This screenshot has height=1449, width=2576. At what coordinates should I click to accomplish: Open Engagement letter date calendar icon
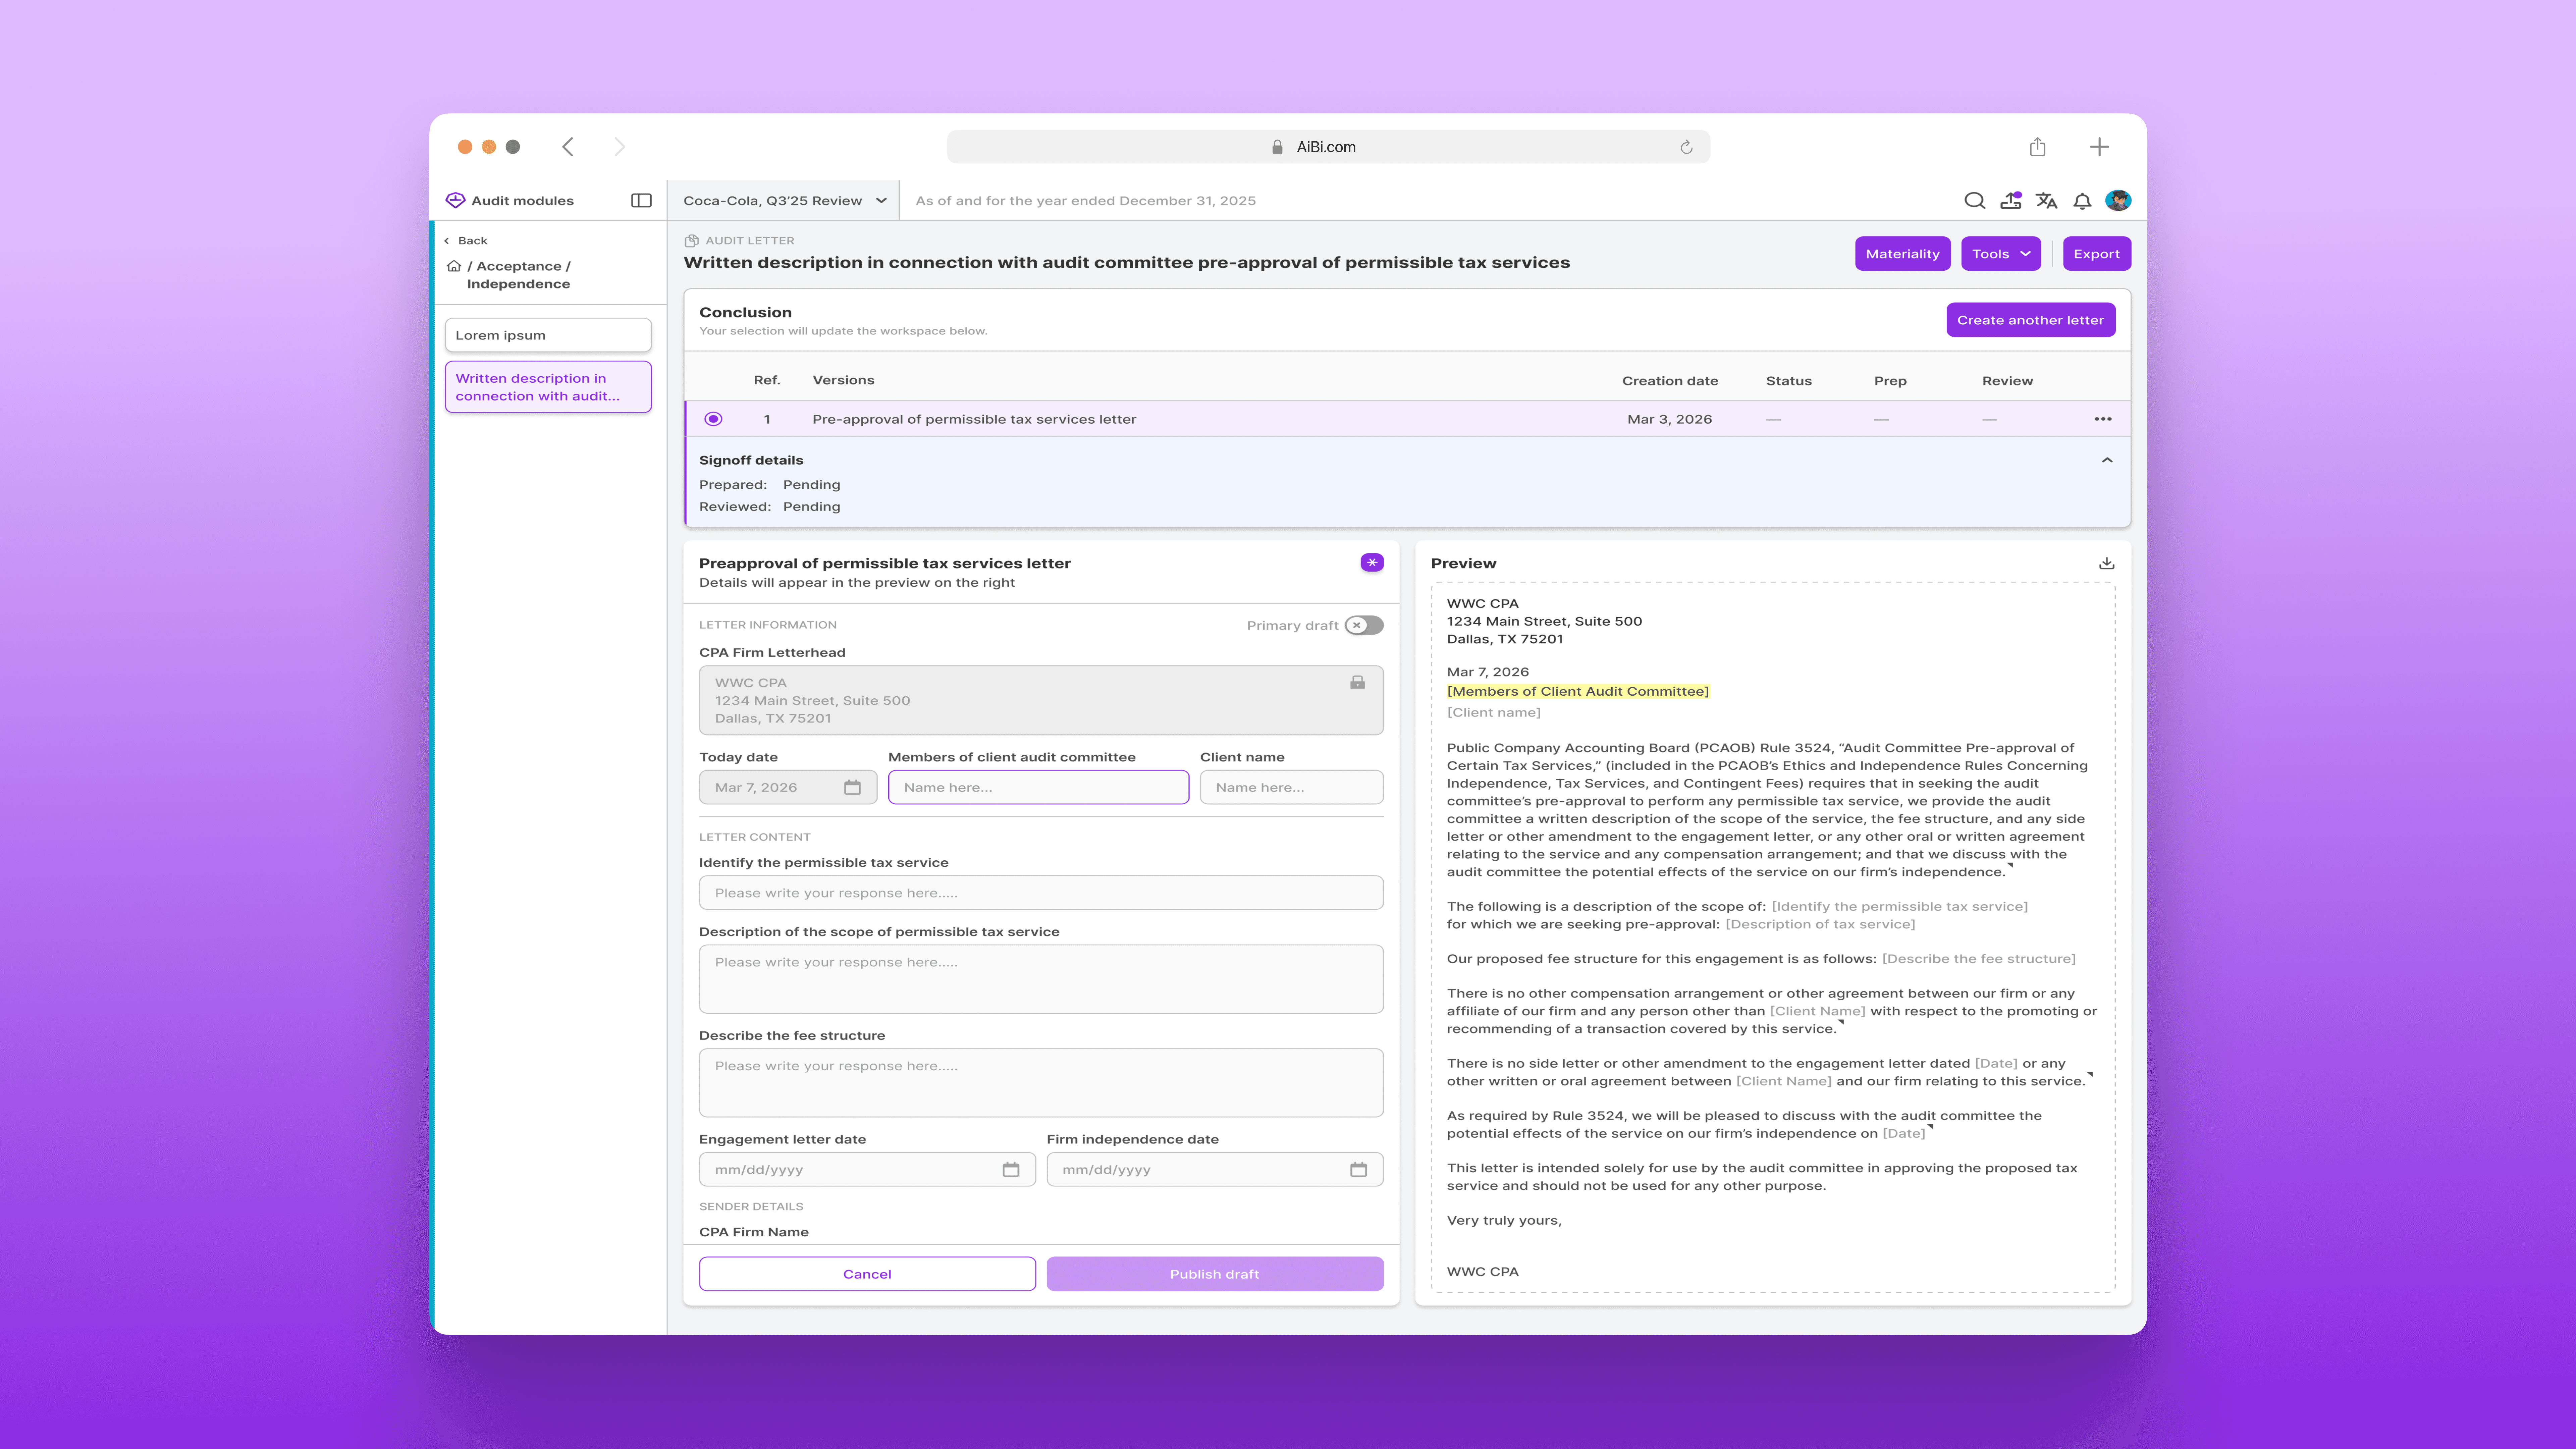click(1011, 1169)
